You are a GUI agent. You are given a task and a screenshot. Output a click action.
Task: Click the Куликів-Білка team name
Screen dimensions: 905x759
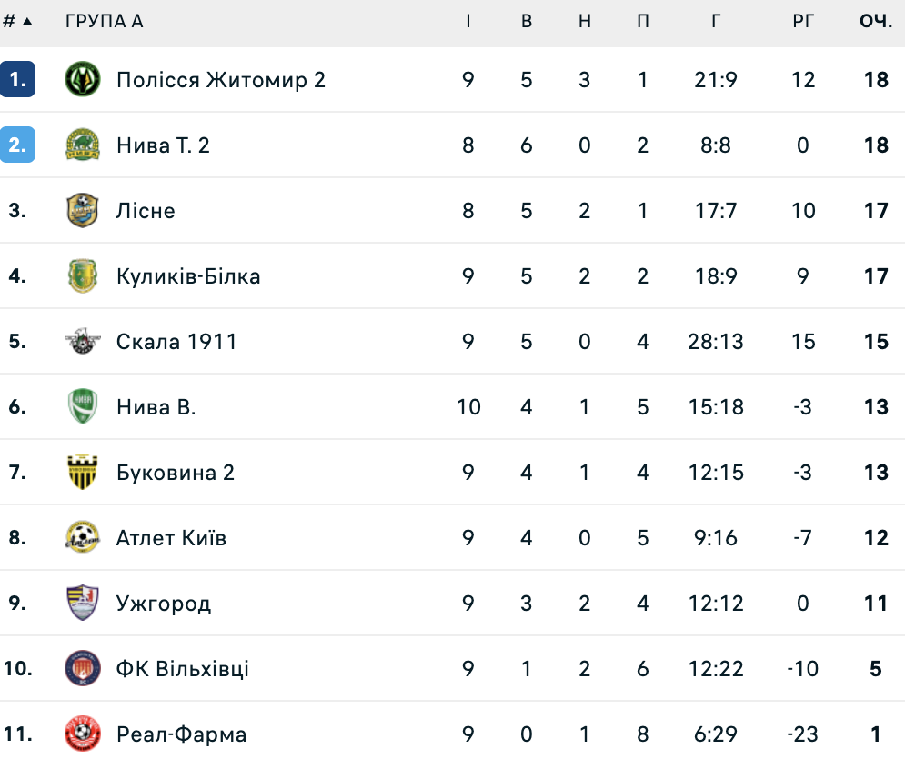(188, 276)
